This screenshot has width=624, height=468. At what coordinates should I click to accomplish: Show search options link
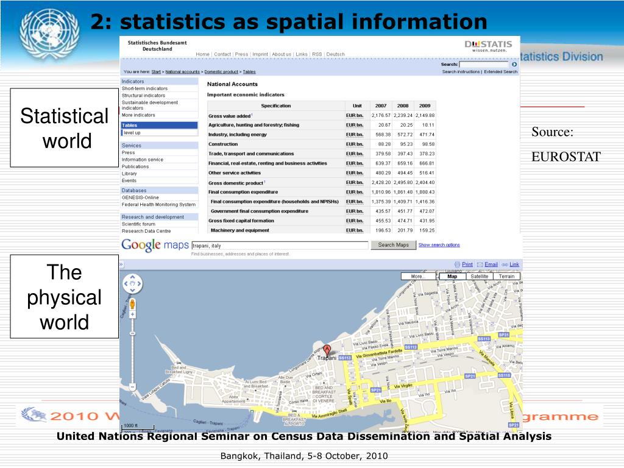pyautogui.click(x=439, y=245)
